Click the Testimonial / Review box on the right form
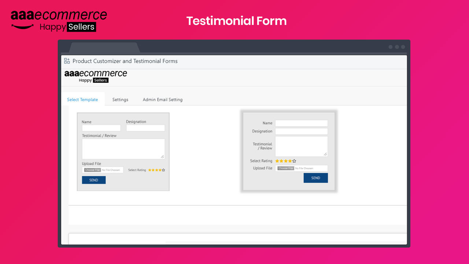The height and width of the screenshot is (264, 469). (x=301, y=146)
